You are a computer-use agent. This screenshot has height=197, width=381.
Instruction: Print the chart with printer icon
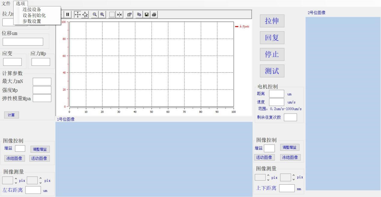[154, 14]
